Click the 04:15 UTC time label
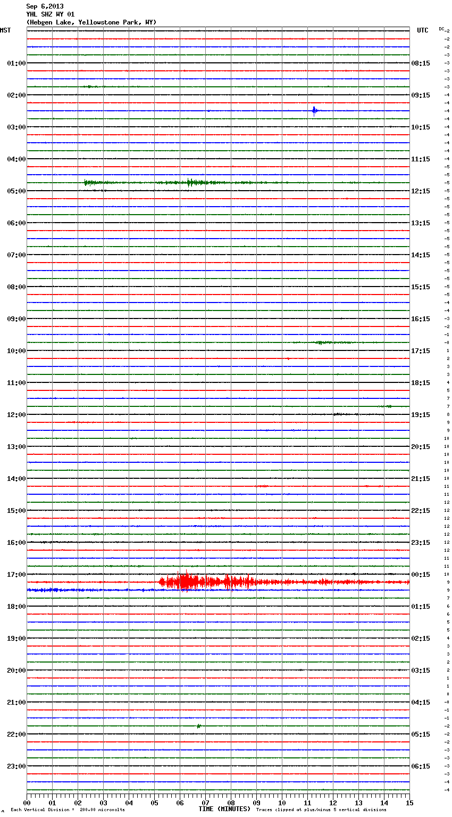 click(x=421, y=702)
